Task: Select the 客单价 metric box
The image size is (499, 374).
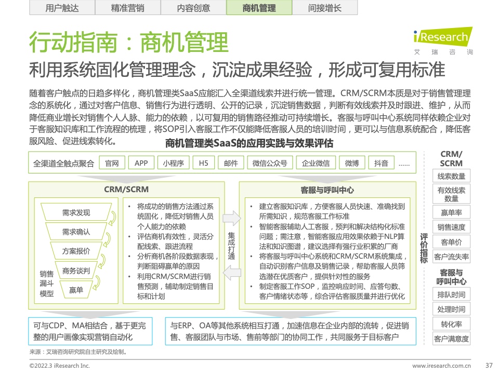Action: point(451,242)
